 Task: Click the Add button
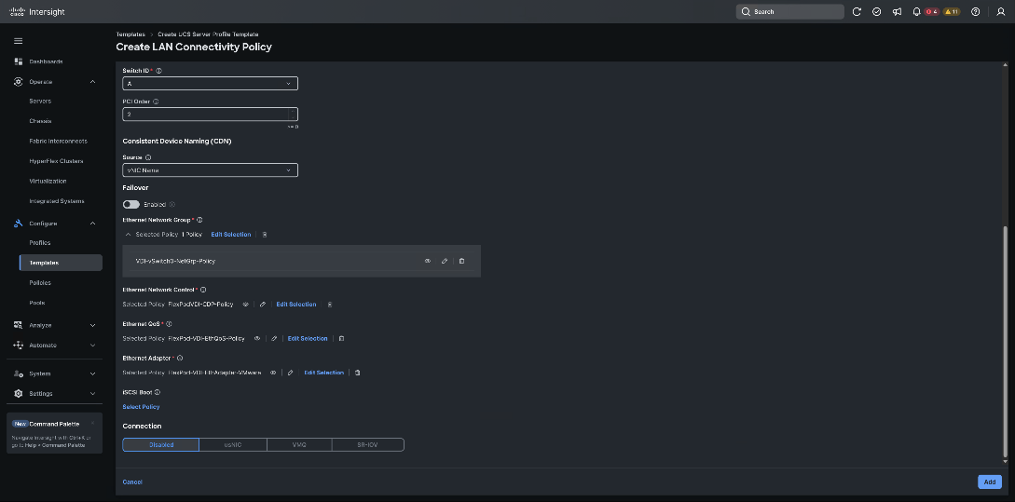pos(990,482)
